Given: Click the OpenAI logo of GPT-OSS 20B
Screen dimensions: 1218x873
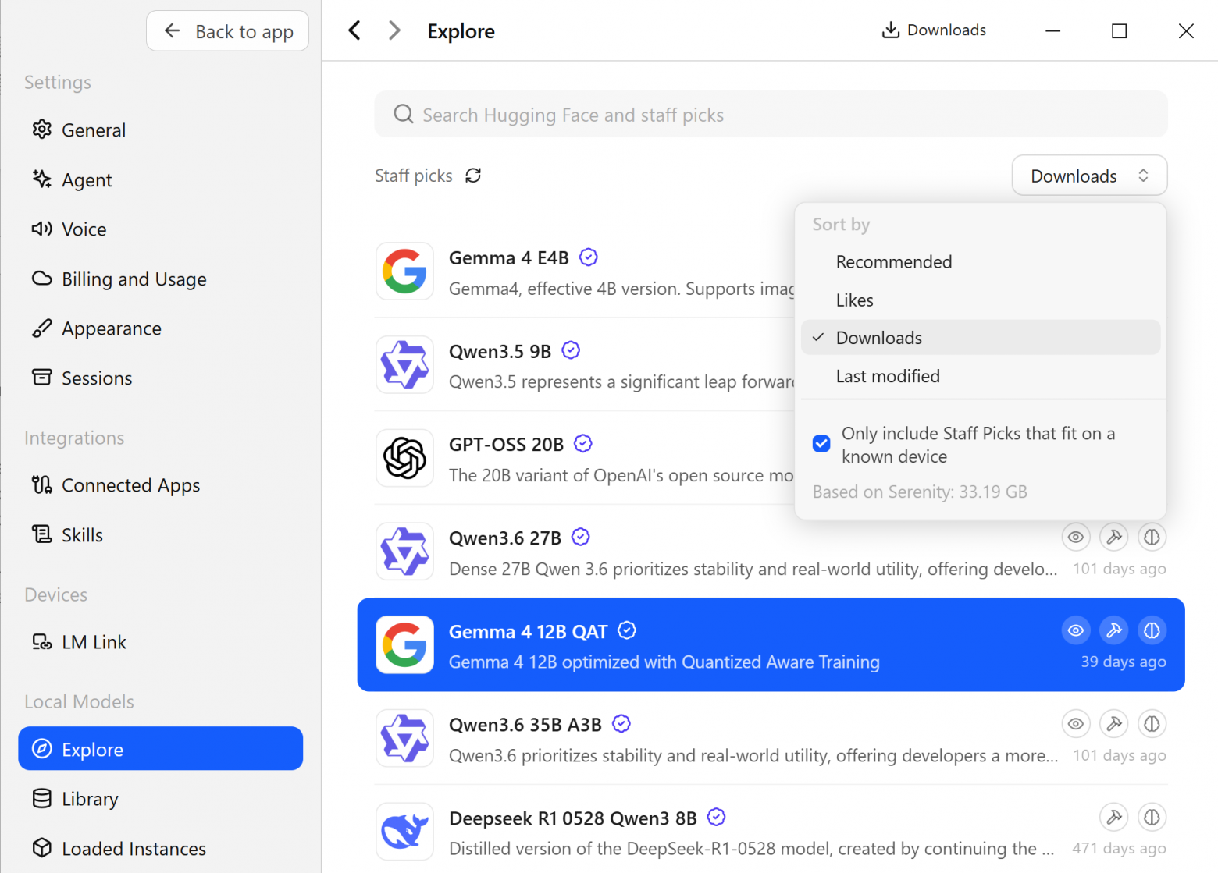Looking at the screenshot, I should (x=404, y=458).
